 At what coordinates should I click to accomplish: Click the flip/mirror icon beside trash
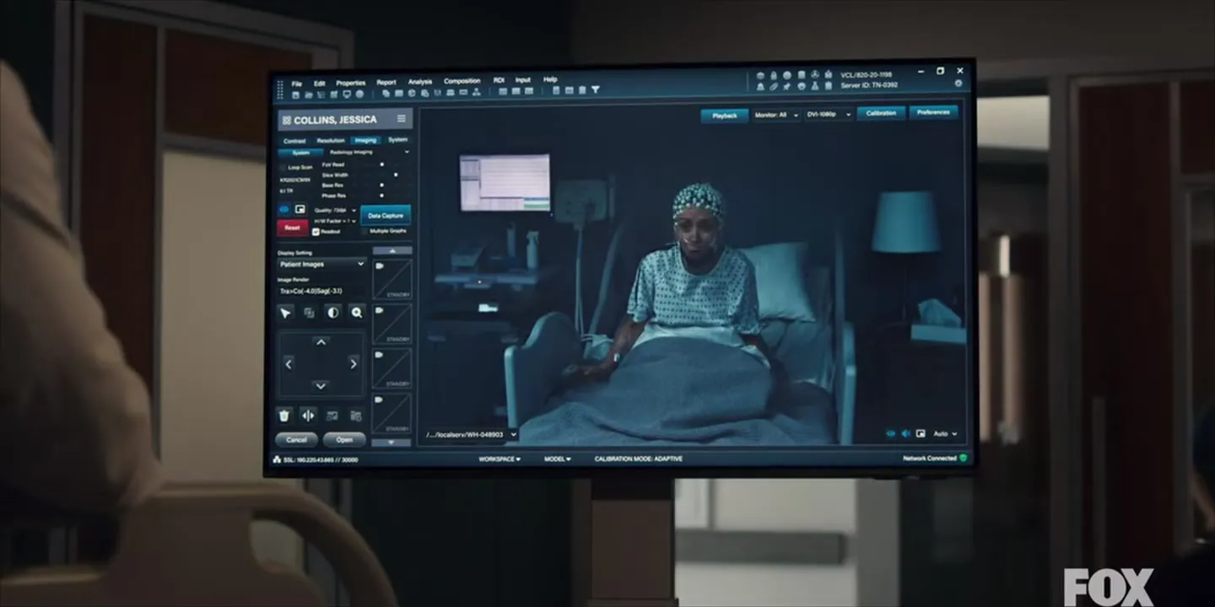click(x=309, y=415)
